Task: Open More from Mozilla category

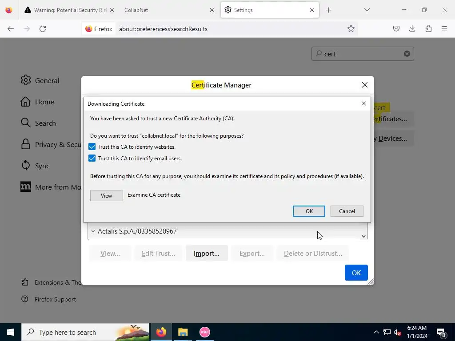Action: [51, 187]
